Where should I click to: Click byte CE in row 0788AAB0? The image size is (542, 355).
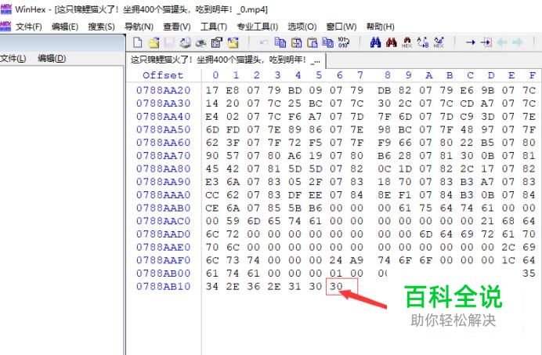pos(212,208)
